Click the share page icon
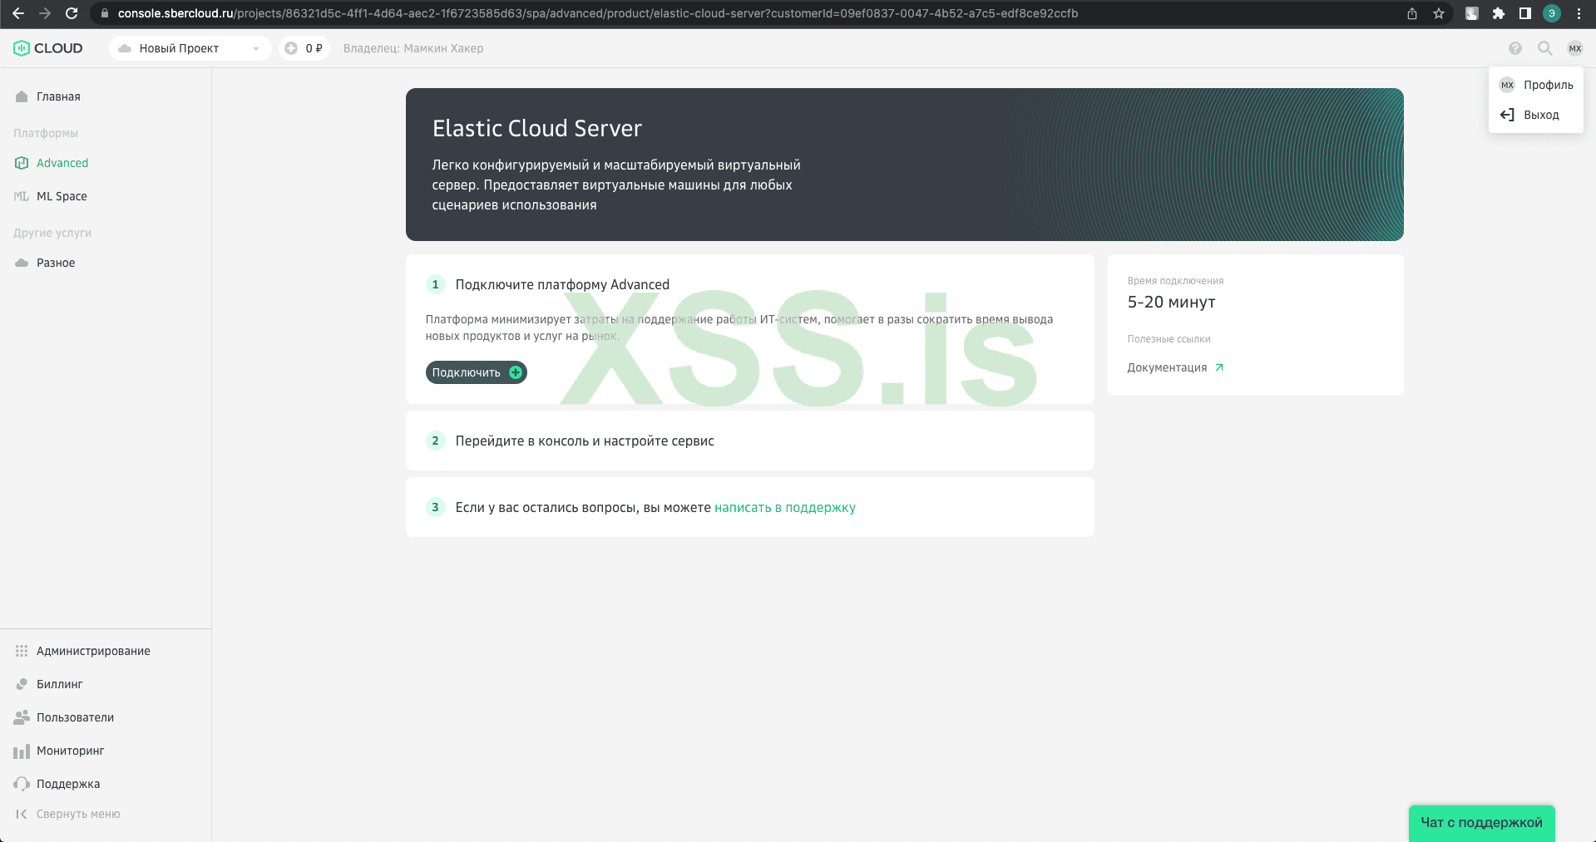Viewport: 1596px width, 842px height. 1412,13
